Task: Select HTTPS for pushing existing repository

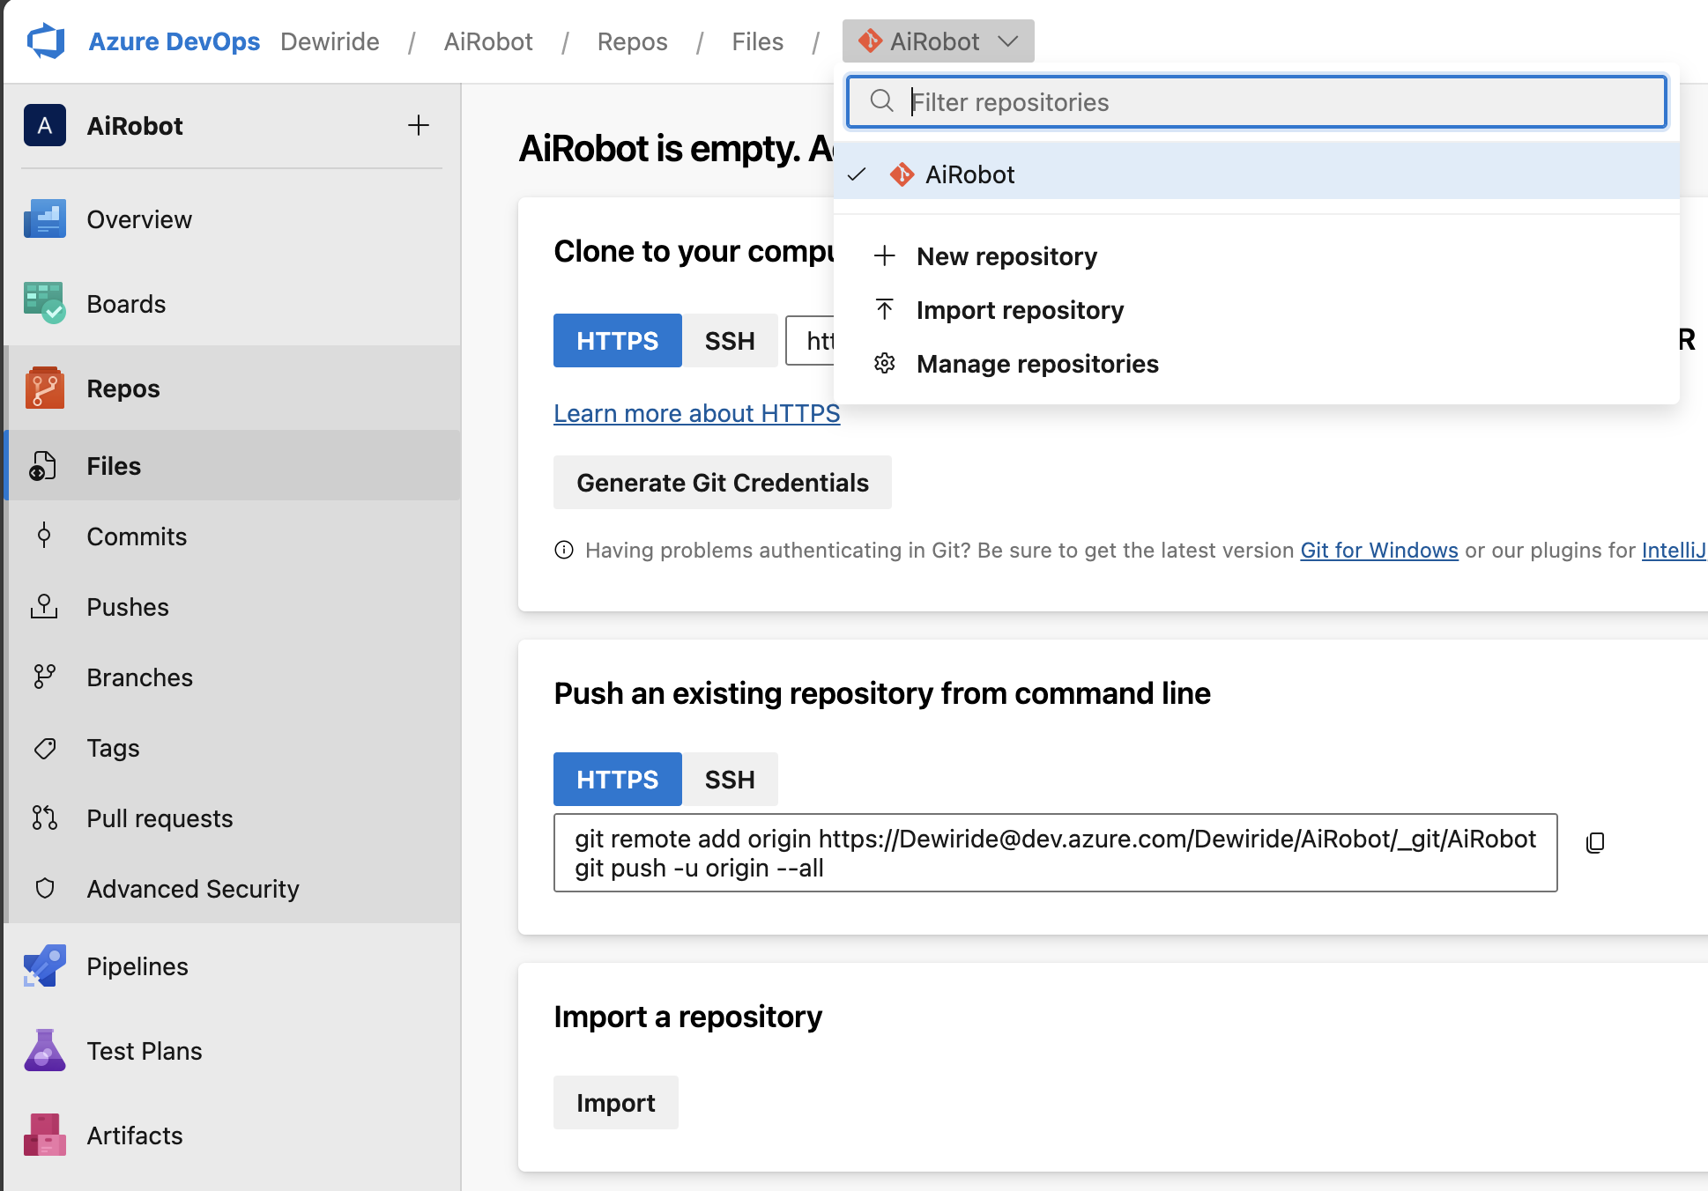Action: 617,779
